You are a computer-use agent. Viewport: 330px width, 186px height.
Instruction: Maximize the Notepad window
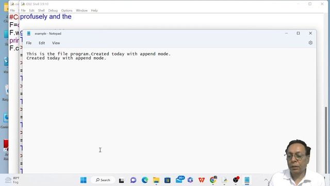pyautogui.click(x=298, y=33)
